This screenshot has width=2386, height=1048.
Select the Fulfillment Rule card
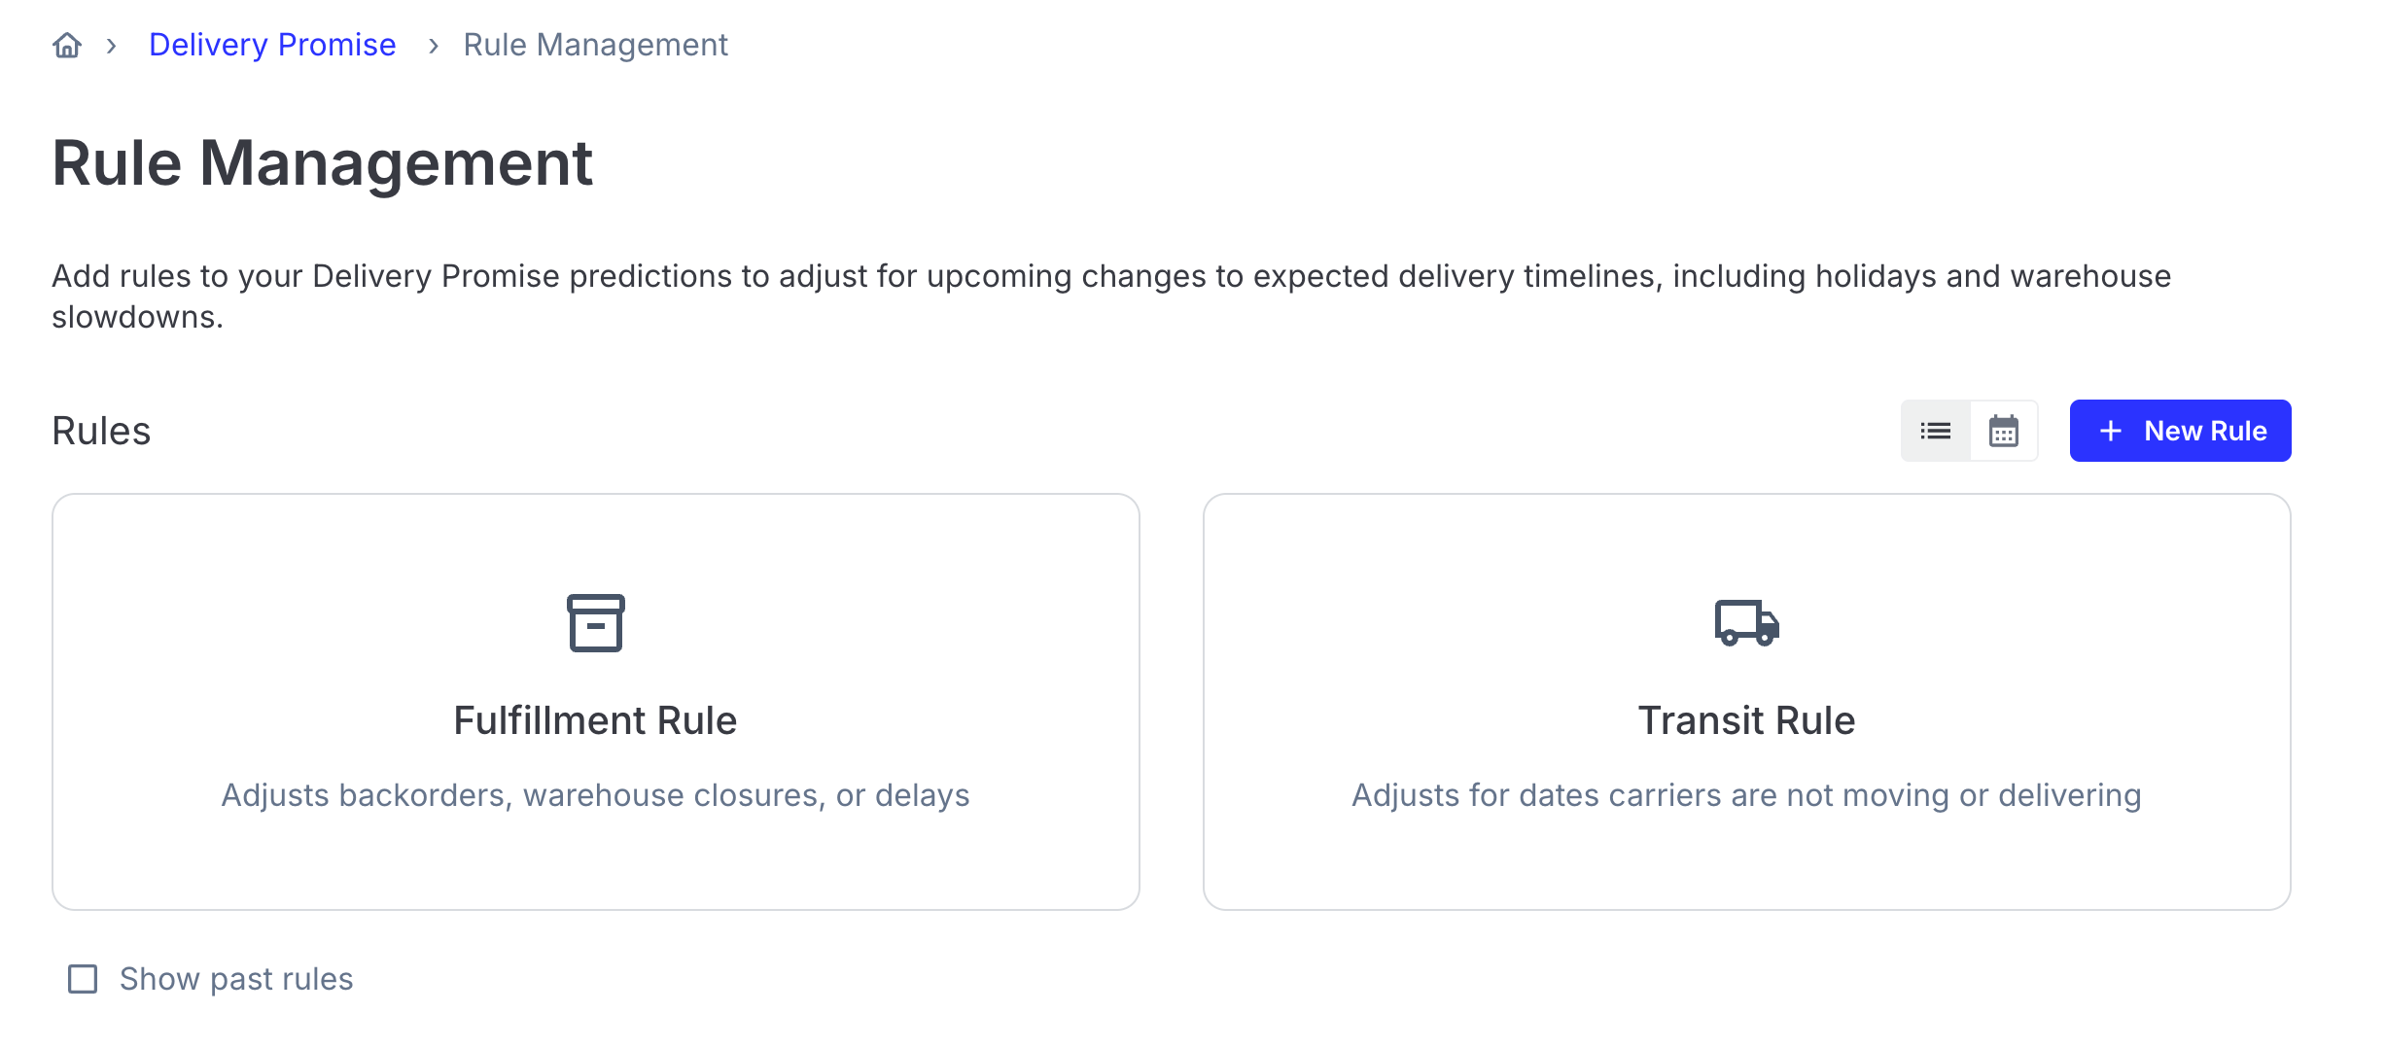(596, 702)
